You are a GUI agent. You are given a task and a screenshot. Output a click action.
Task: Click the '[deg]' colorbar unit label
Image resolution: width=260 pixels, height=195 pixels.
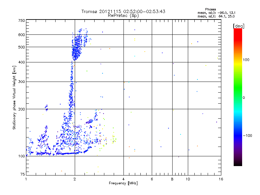pos(239,26)
